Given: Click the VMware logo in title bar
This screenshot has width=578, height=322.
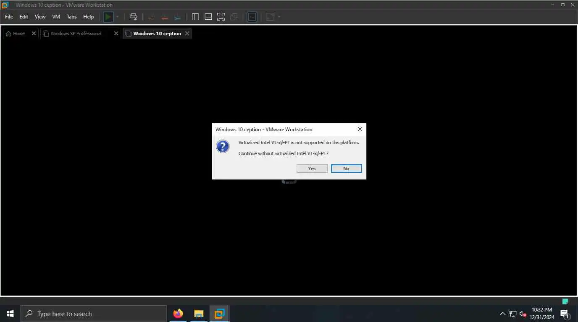Looking at the screenshot, I should point(5,5).
